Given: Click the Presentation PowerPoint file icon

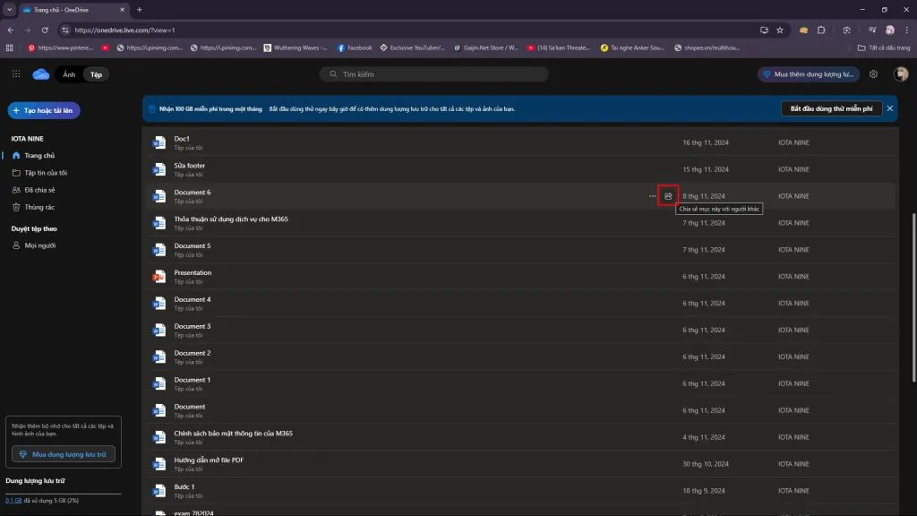Looking at the screenshot, I should (x=159, y=277).
